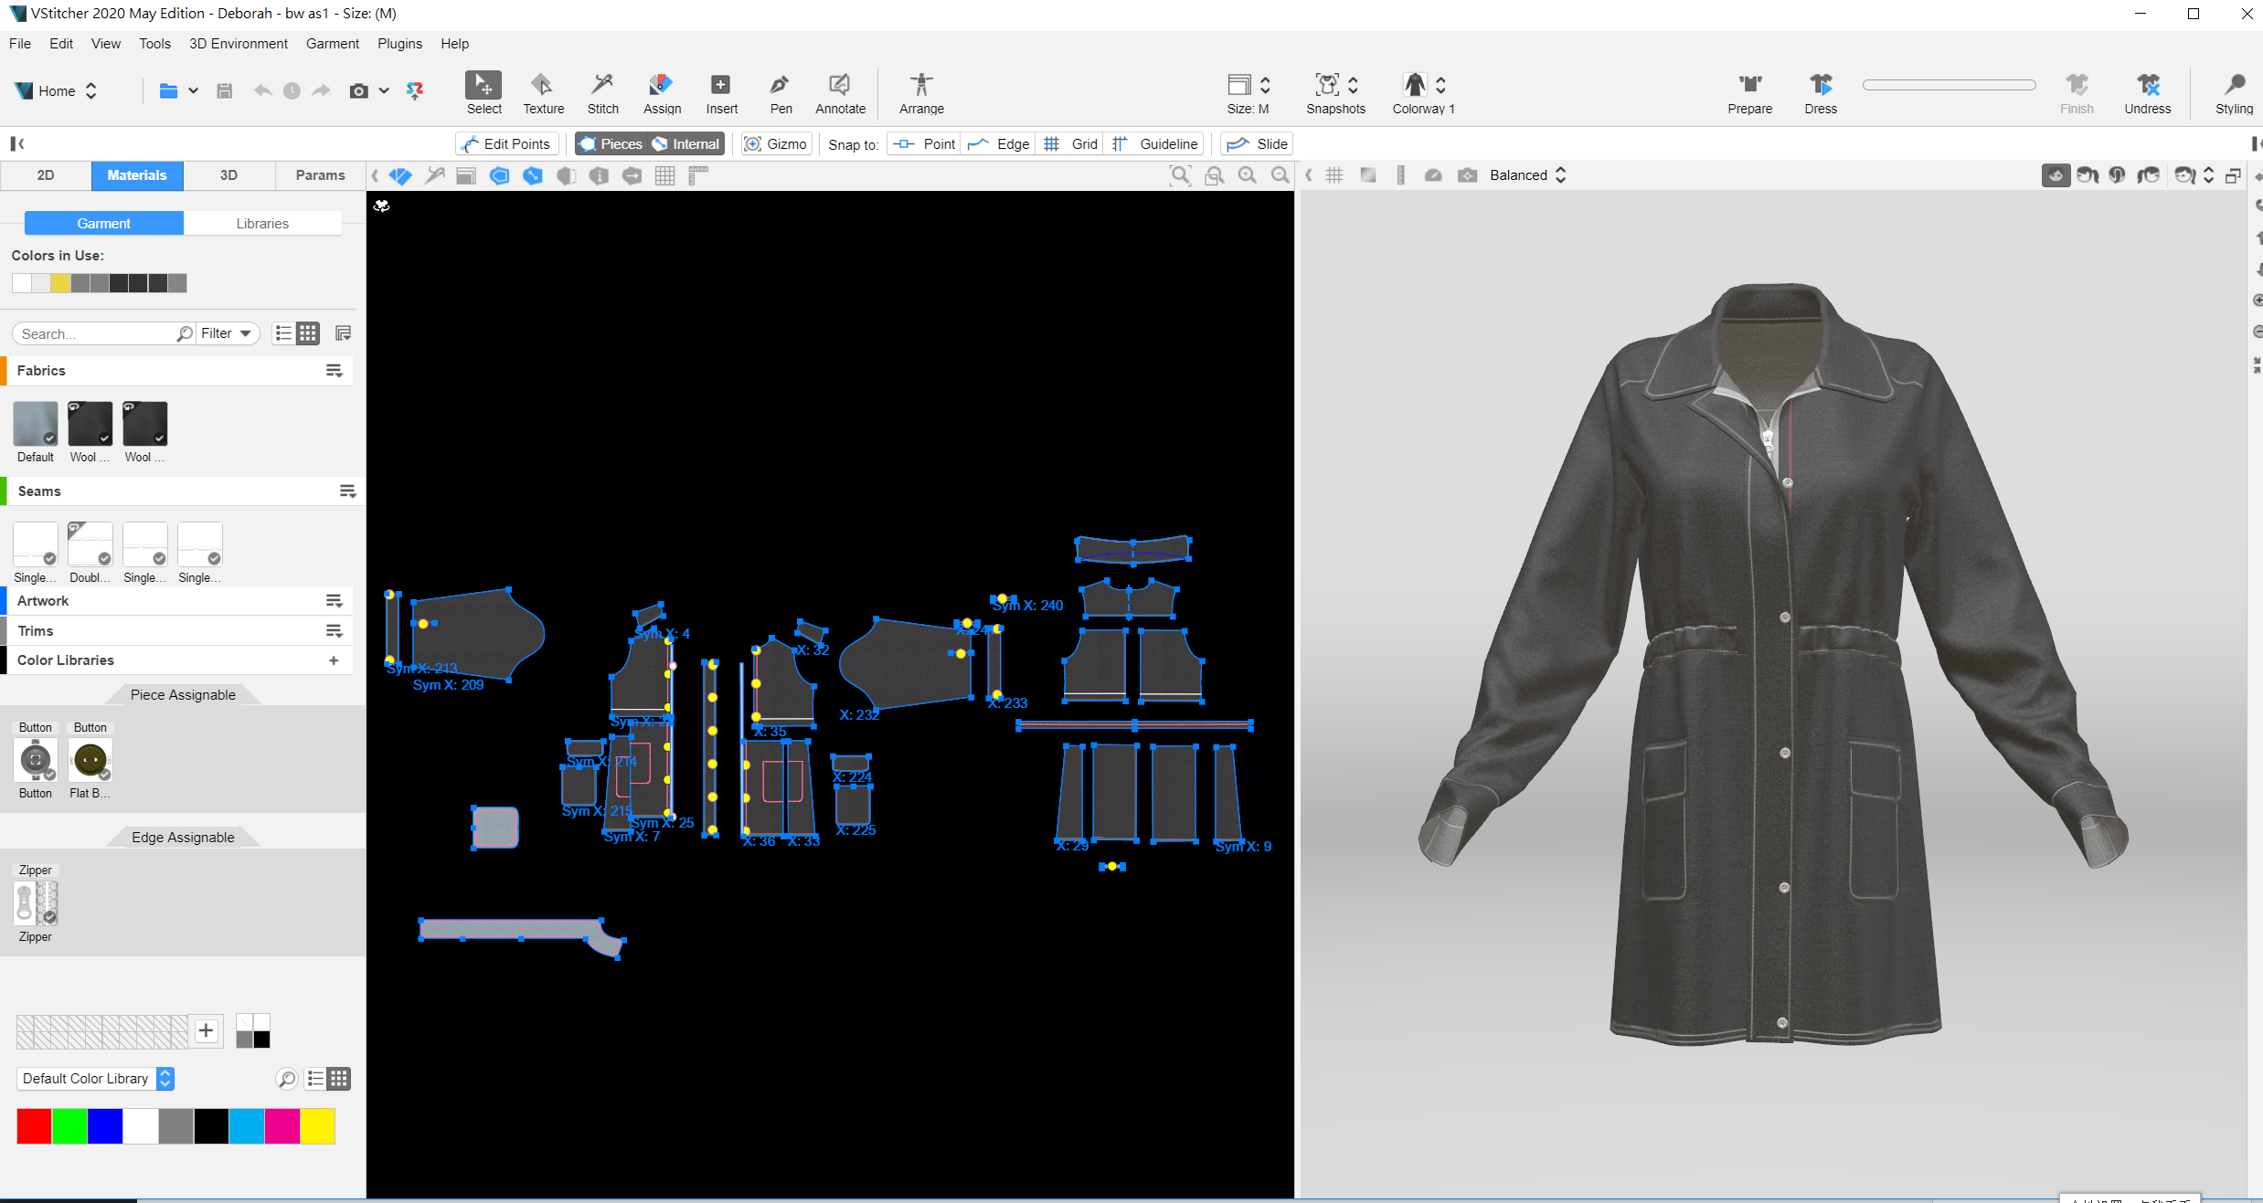Select the Pen tool
Screen dimensions: 2263x1203
point(780,92)
